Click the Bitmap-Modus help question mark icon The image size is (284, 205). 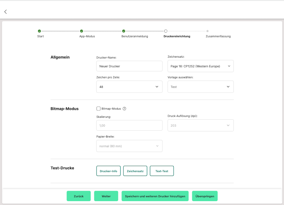124,109
